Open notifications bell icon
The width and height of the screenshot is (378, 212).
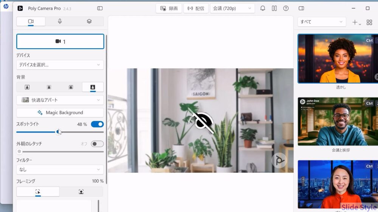[x=263, y=8]
